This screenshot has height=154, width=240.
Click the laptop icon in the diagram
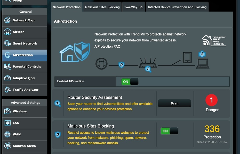coord(203,64)
